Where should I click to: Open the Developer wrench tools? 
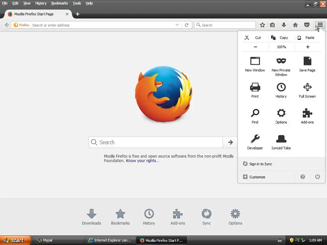255,142
